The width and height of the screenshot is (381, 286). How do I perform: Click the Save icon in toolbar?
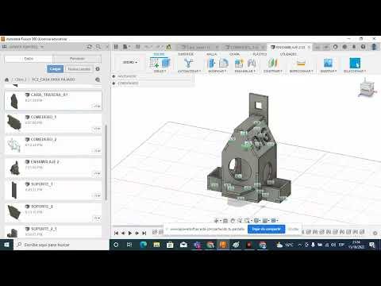tap(137, 47)
